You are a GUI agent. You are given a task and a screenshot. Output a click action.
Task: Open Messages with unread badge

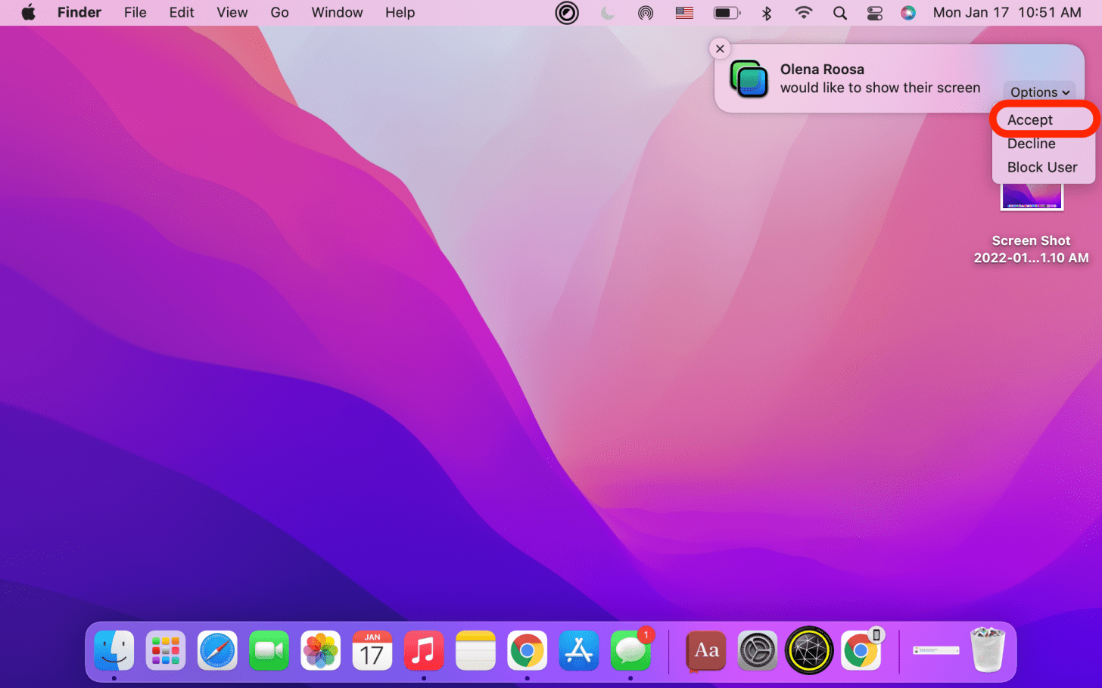click(x=630, y=650)
